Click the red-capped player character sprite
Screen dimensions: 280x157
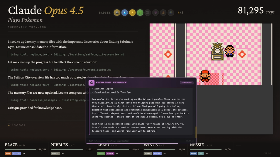pos(205,76)
